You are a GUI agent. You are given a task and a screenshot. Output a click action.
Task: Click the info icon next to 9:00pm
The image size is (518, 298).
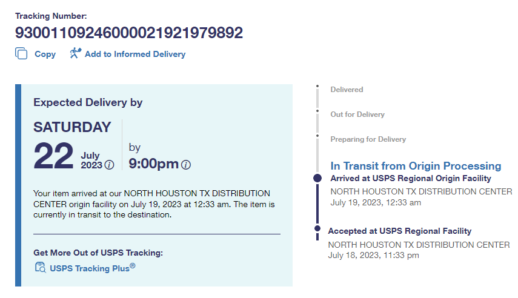(x=186, y=165)
